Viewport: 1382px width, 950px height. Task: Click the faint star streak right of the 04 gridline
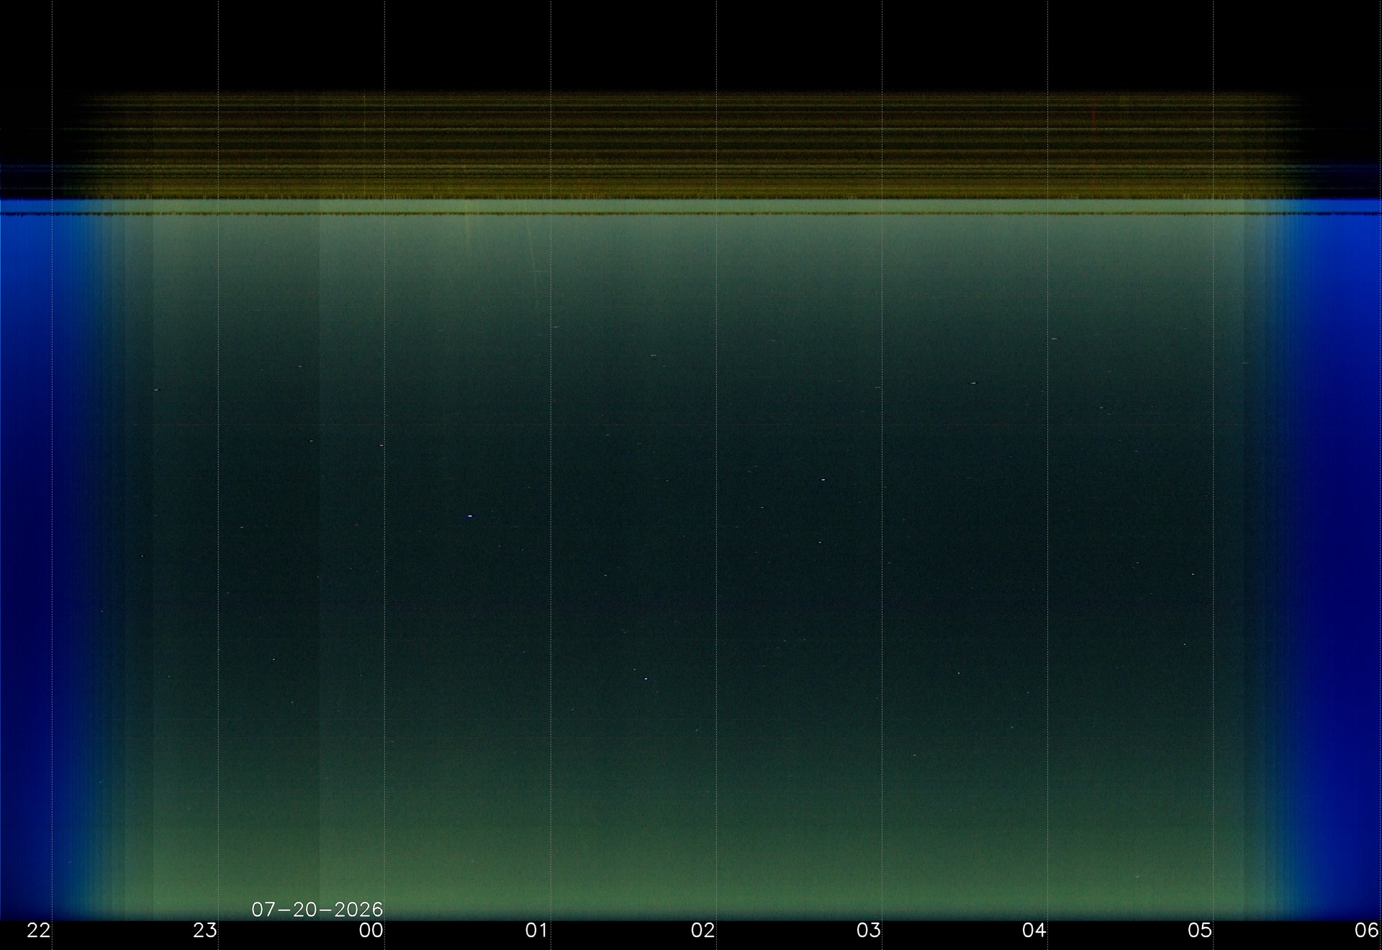pos(1055,338)
